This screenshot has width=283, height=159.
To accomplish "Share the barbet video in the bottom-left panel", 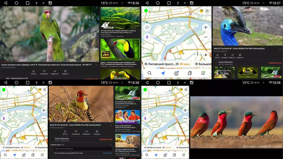I will point(87,132).
